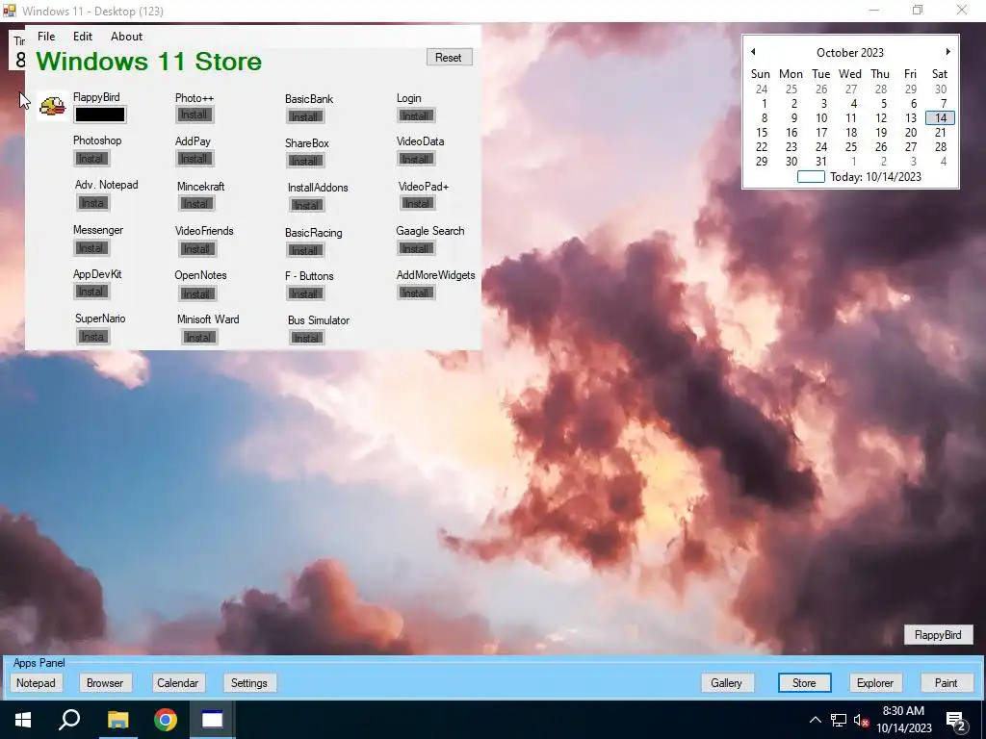Screen dimensions: 986x739
Task: Open Gallery from Apps Panel
Action: (727, 683)
